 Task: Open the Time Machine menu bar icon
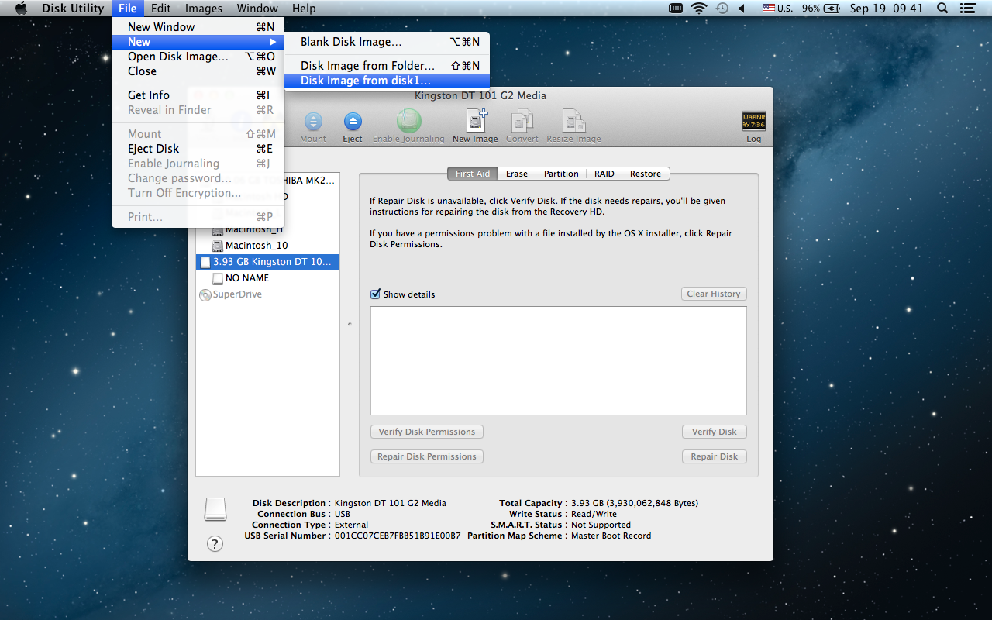722,9
